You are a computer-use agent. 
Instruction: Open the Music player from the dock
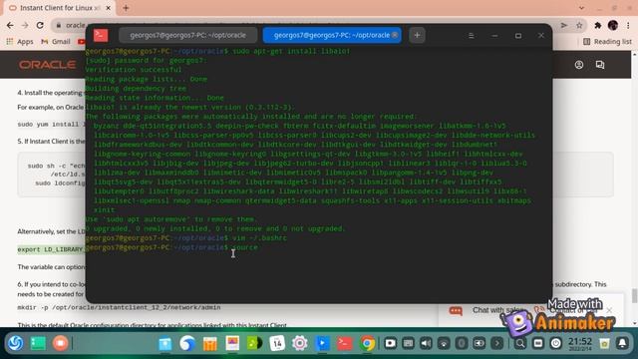pyautogui.click(x=255, y=343)
